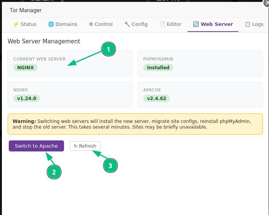Click the APACHE card label
269x215 pixels.
[x=152, y=90]
